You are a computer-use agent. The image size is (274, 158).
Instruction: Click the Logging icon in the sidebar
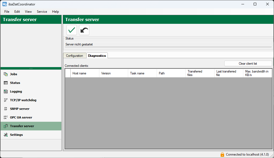(x=6, y=91)
